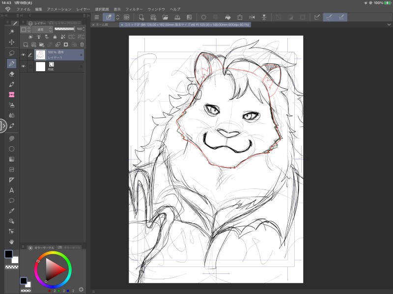Open the アニメーション menu
Image resolution: width=393 pixels, height=294 pixels.
59,9
